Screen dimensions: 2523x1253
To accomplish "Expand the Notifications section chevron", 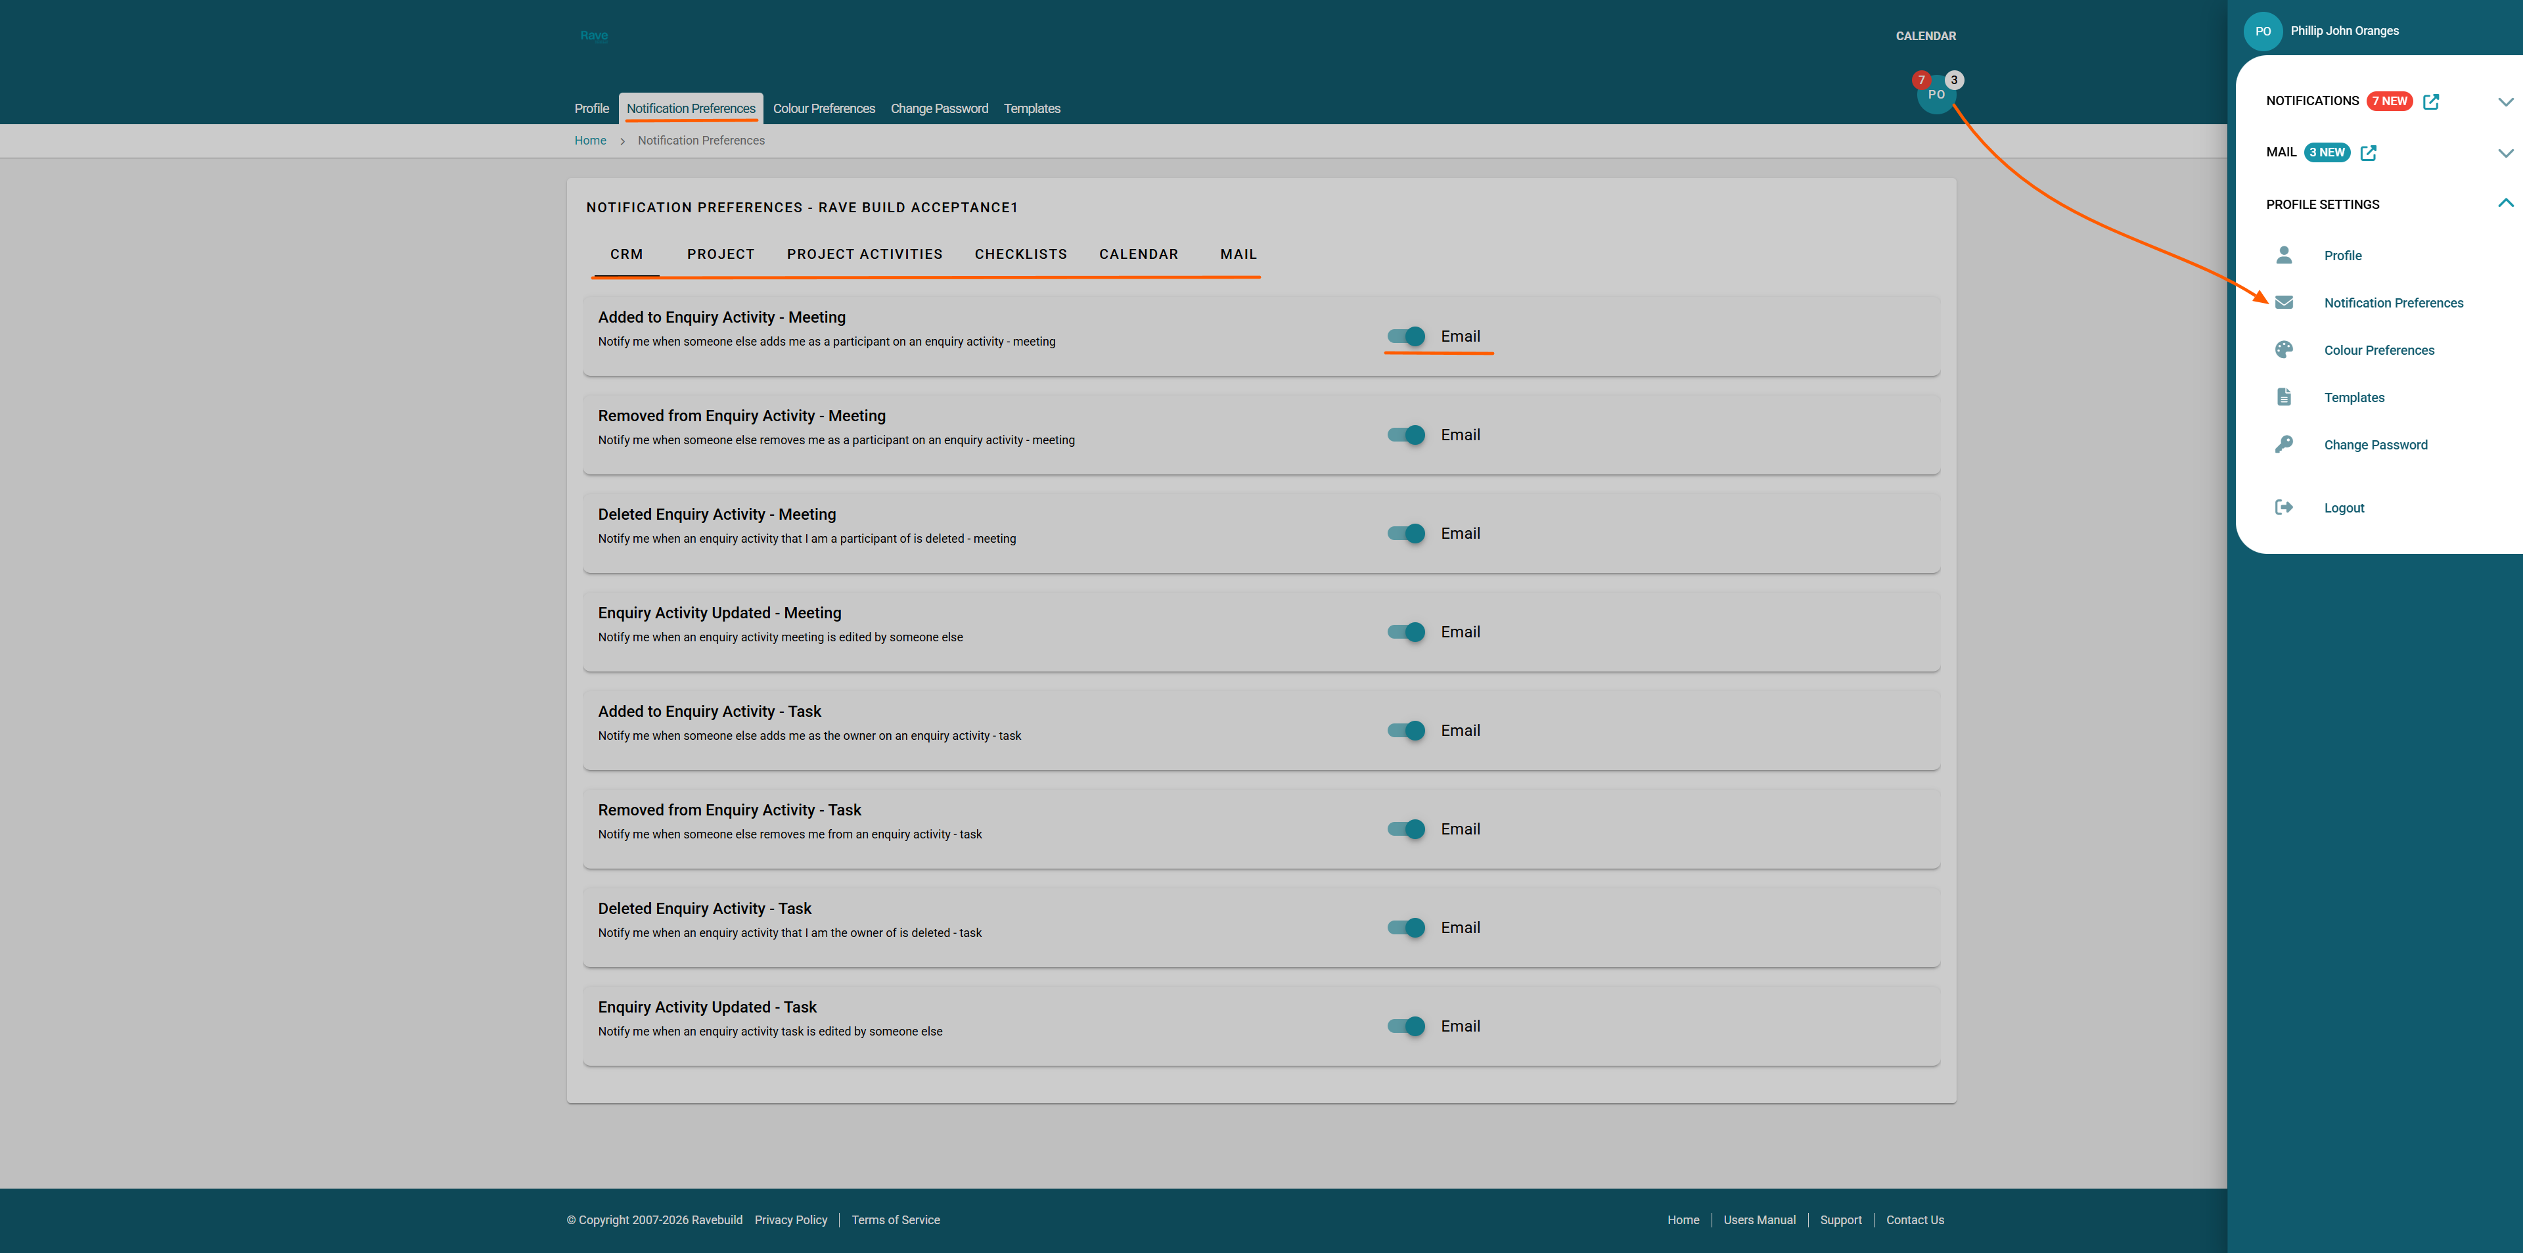I will (2505, 102).
